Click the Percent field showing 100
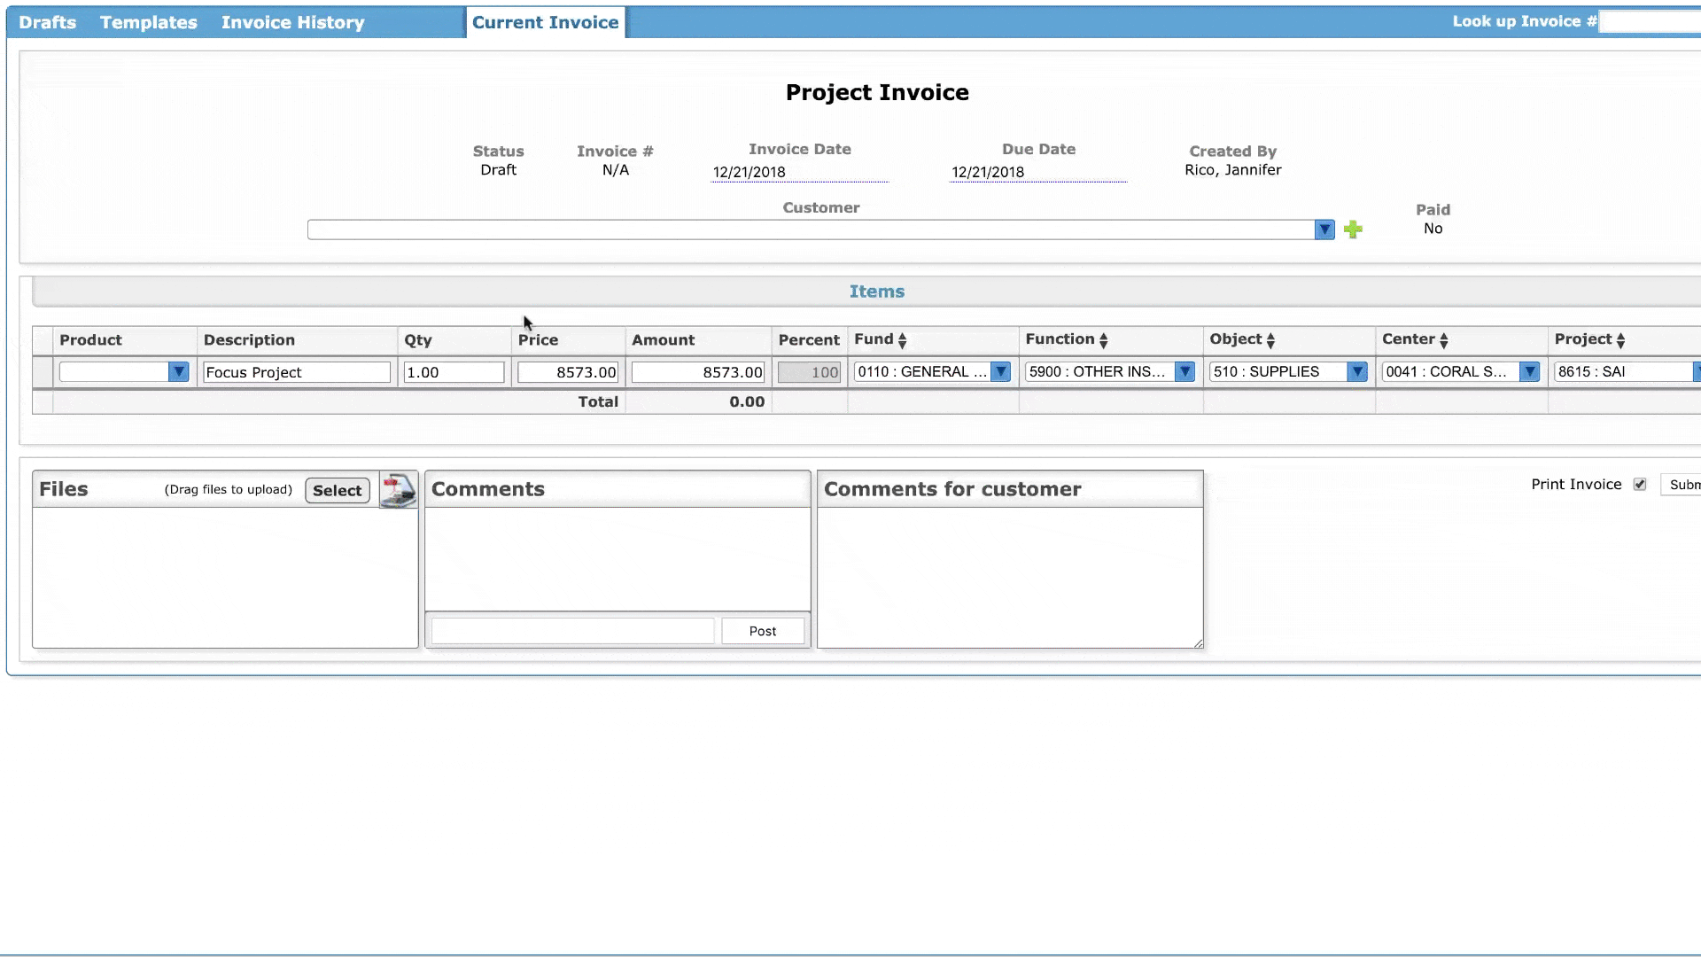The height and width of the screenshot is (957, 1701). click(809, 372)
